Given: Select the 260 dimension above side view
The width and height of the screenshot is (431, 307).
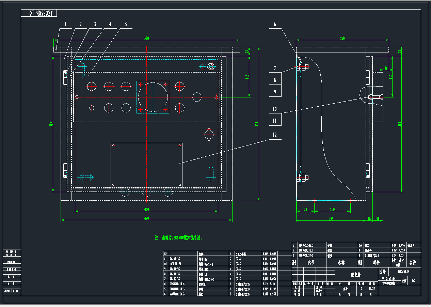Looking at the screenshot, I should click(342, 39).
